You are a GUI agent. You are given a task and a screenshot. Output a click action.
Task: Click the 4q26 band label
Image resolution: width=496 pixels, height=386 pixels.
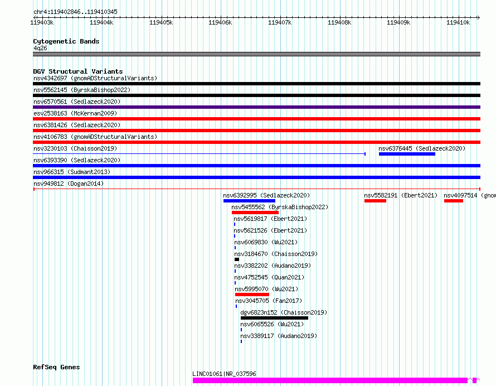point(40,48)
